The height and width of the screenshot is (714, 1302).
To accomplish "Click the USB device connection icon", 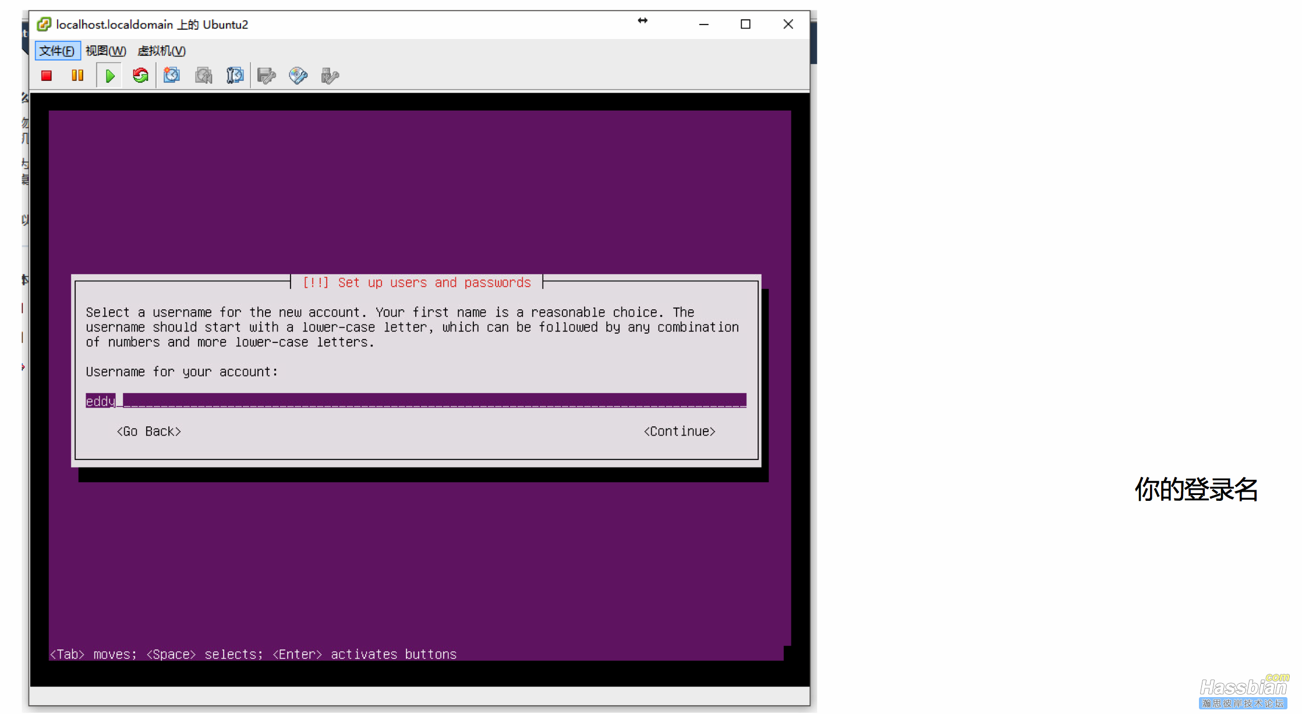I will [x=330, y=76].
